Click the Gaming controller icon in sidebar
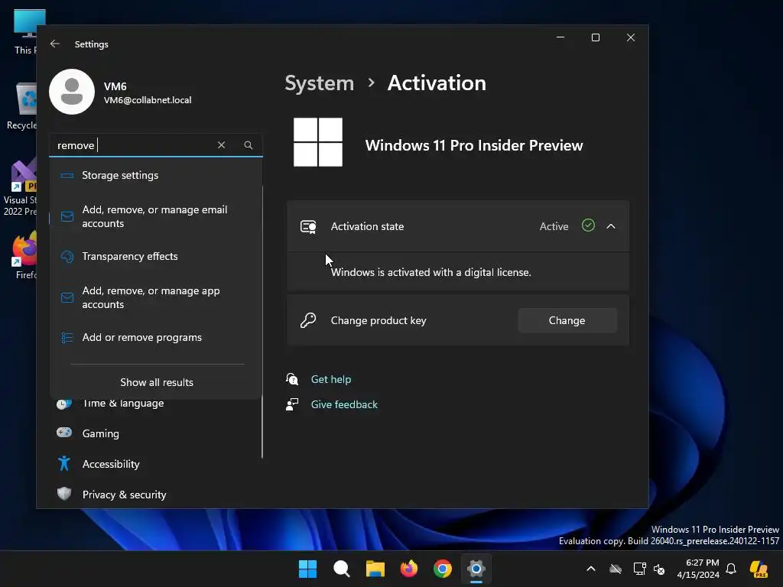The image size is (783, 587). [64, 433]
